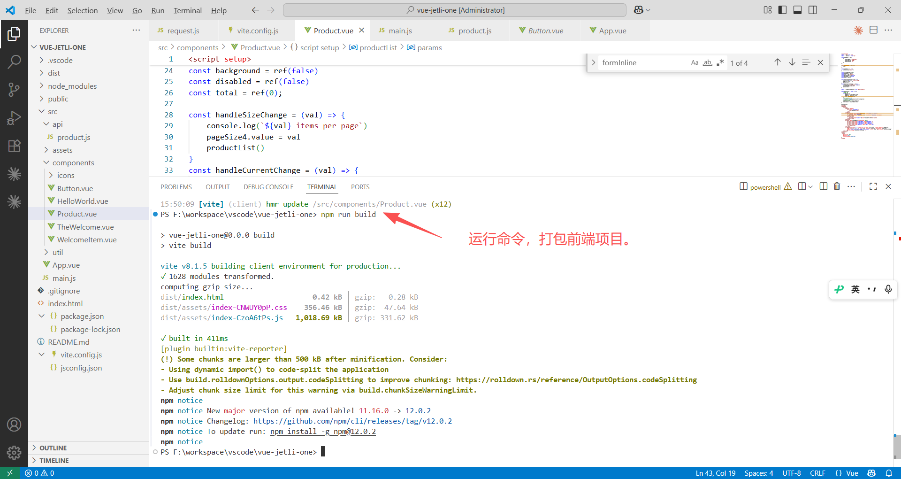Switch to the DEBUG CONSOLE tab
This screenshot has width=901, height=479.
coord(268,187)
